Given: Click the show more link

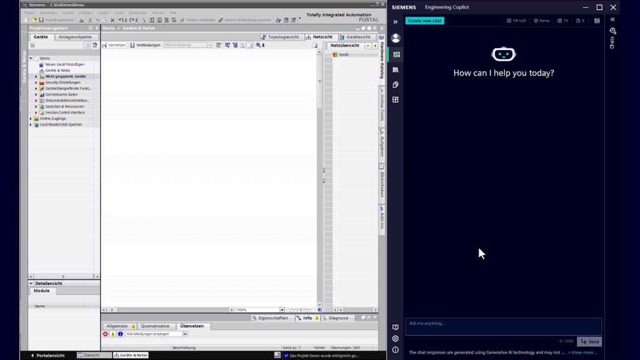Looking at the screenshot, I should 582,352.
